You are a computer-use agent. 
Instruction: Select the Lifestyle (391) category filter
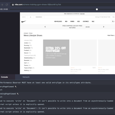pos(28,41)
